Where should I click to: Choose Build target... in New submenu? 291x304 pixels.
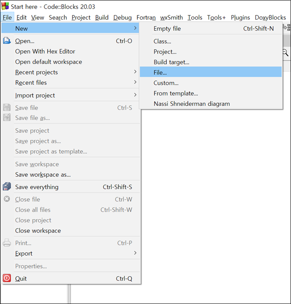tap(211, 62)
